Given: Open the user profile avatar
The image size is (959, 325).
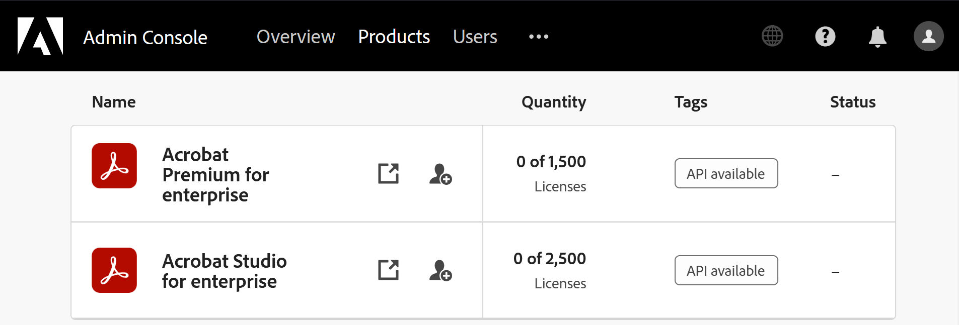Looking at the screenshot, I should coord(928,36).
